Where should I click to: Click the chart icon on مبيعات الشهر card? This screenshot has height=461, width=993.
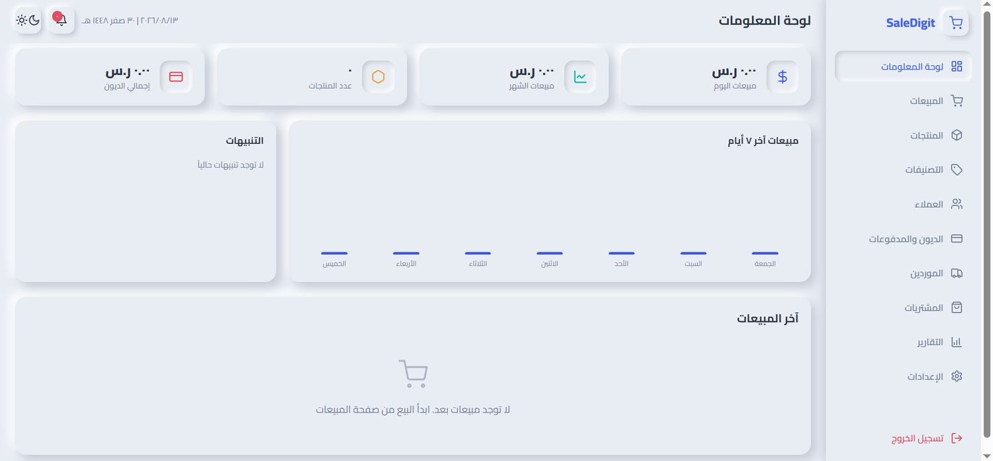(580, 77)
